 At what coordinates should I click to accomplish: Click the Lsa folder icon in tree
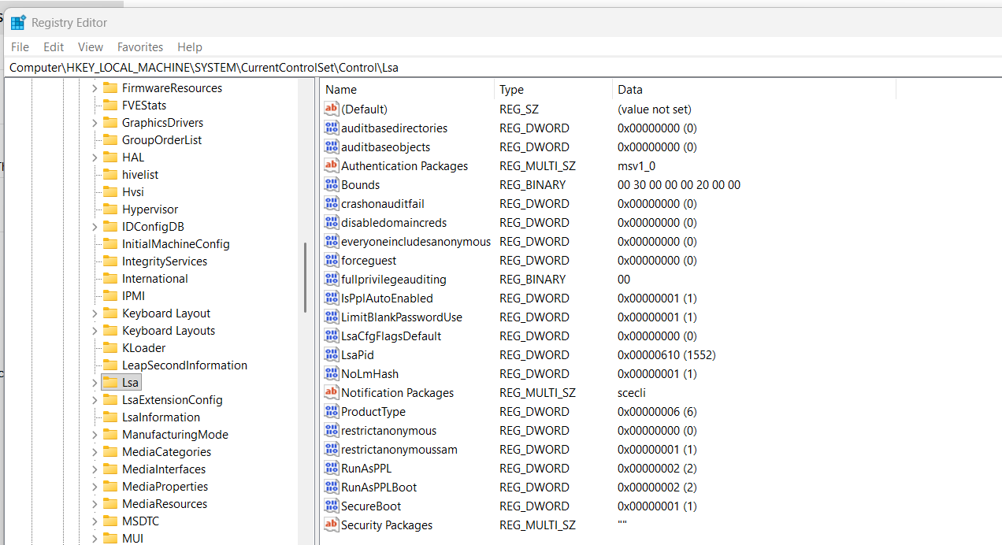(110, 383)
